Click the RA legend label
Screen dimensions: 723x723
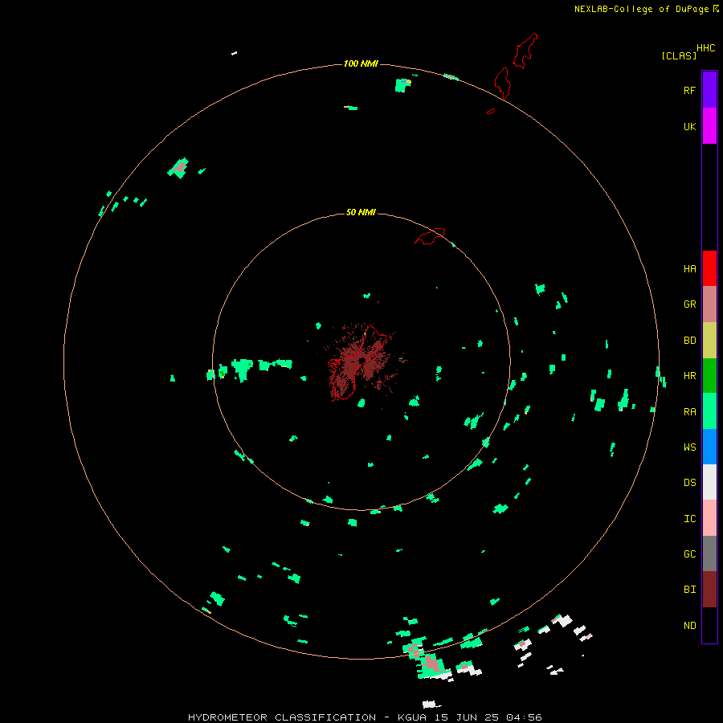click(x=689, y=412)
